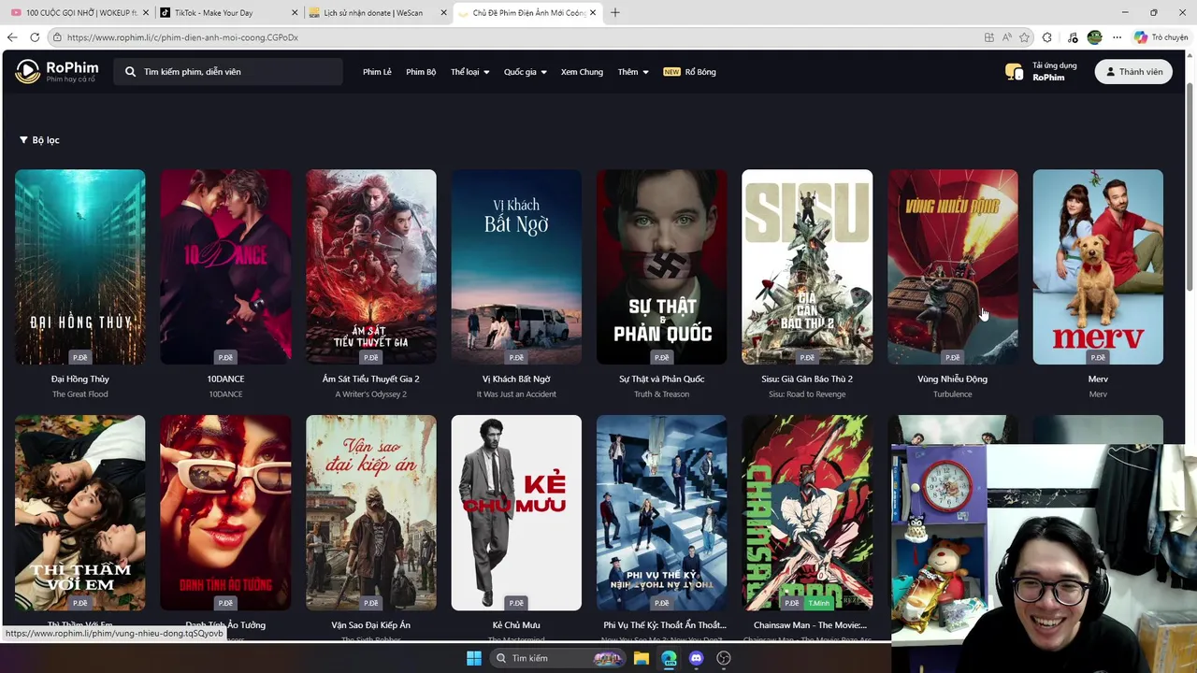Open browser extensions puzzle icon
The image size is (1197, 673).
[1046, 37]
